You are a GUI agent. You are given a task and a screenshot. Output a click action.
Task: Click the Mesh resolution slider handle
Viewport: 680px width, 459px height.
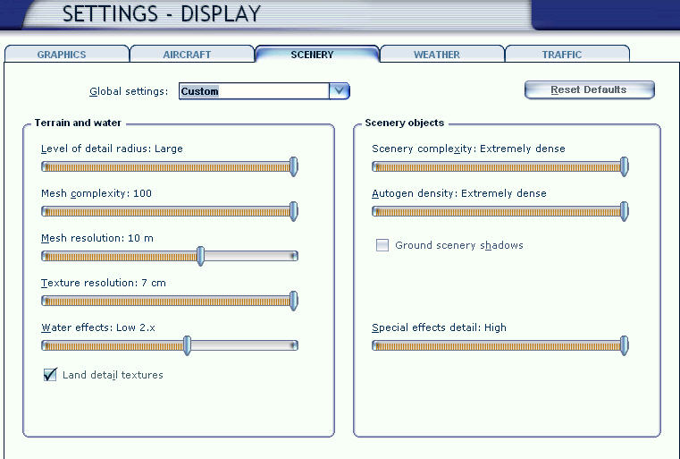[200, 256]
